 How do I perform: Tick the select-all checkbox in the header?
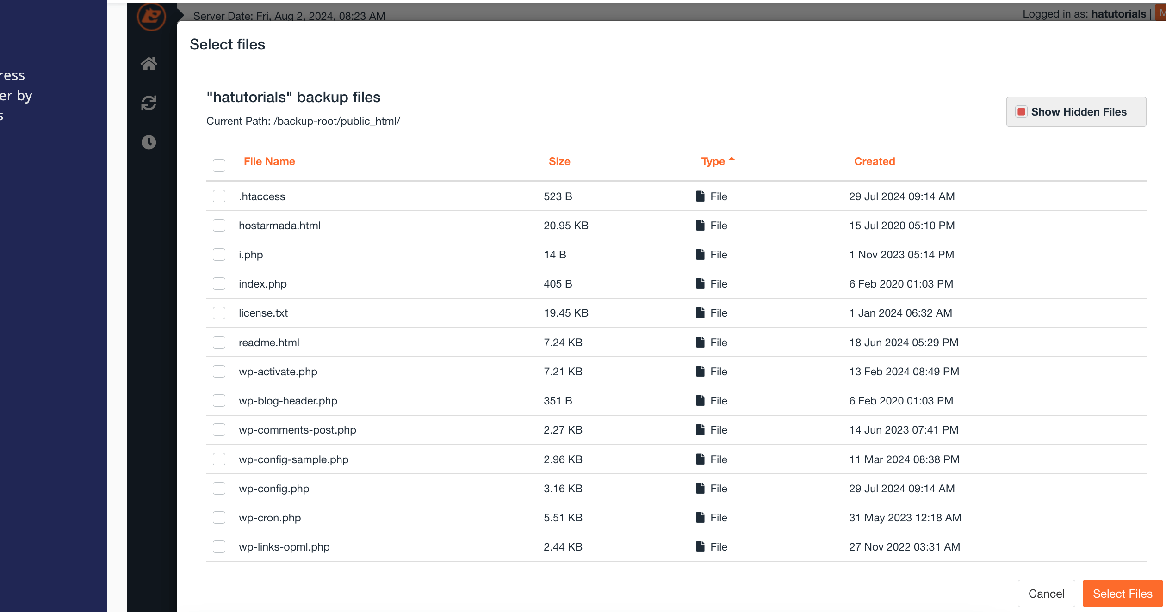pos(219,165)
